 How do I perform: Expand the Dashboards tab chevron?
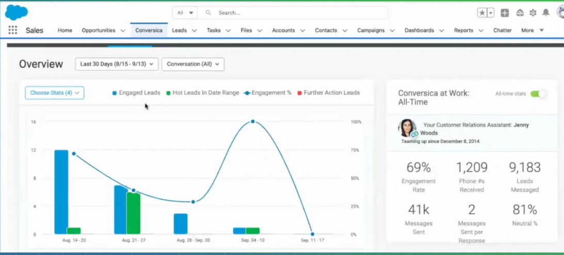442,30
